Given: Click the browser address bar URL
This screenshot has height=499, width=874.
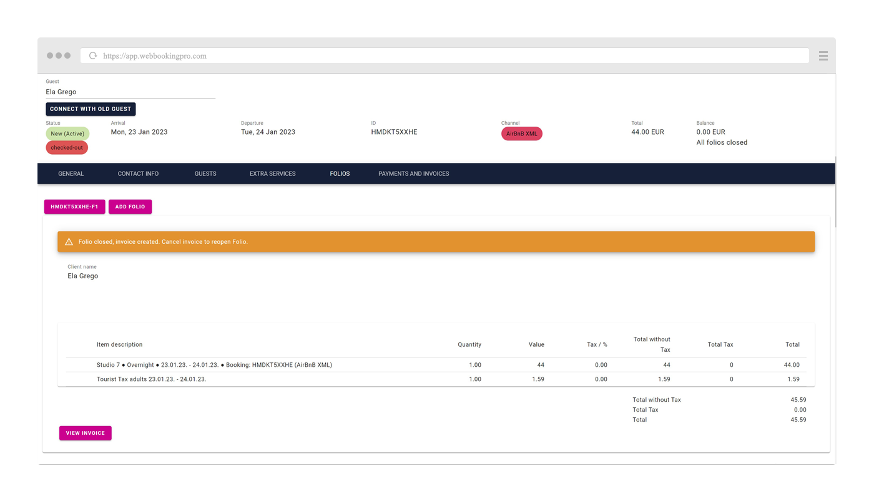Looking at the screenshot, I should [155, 56].
